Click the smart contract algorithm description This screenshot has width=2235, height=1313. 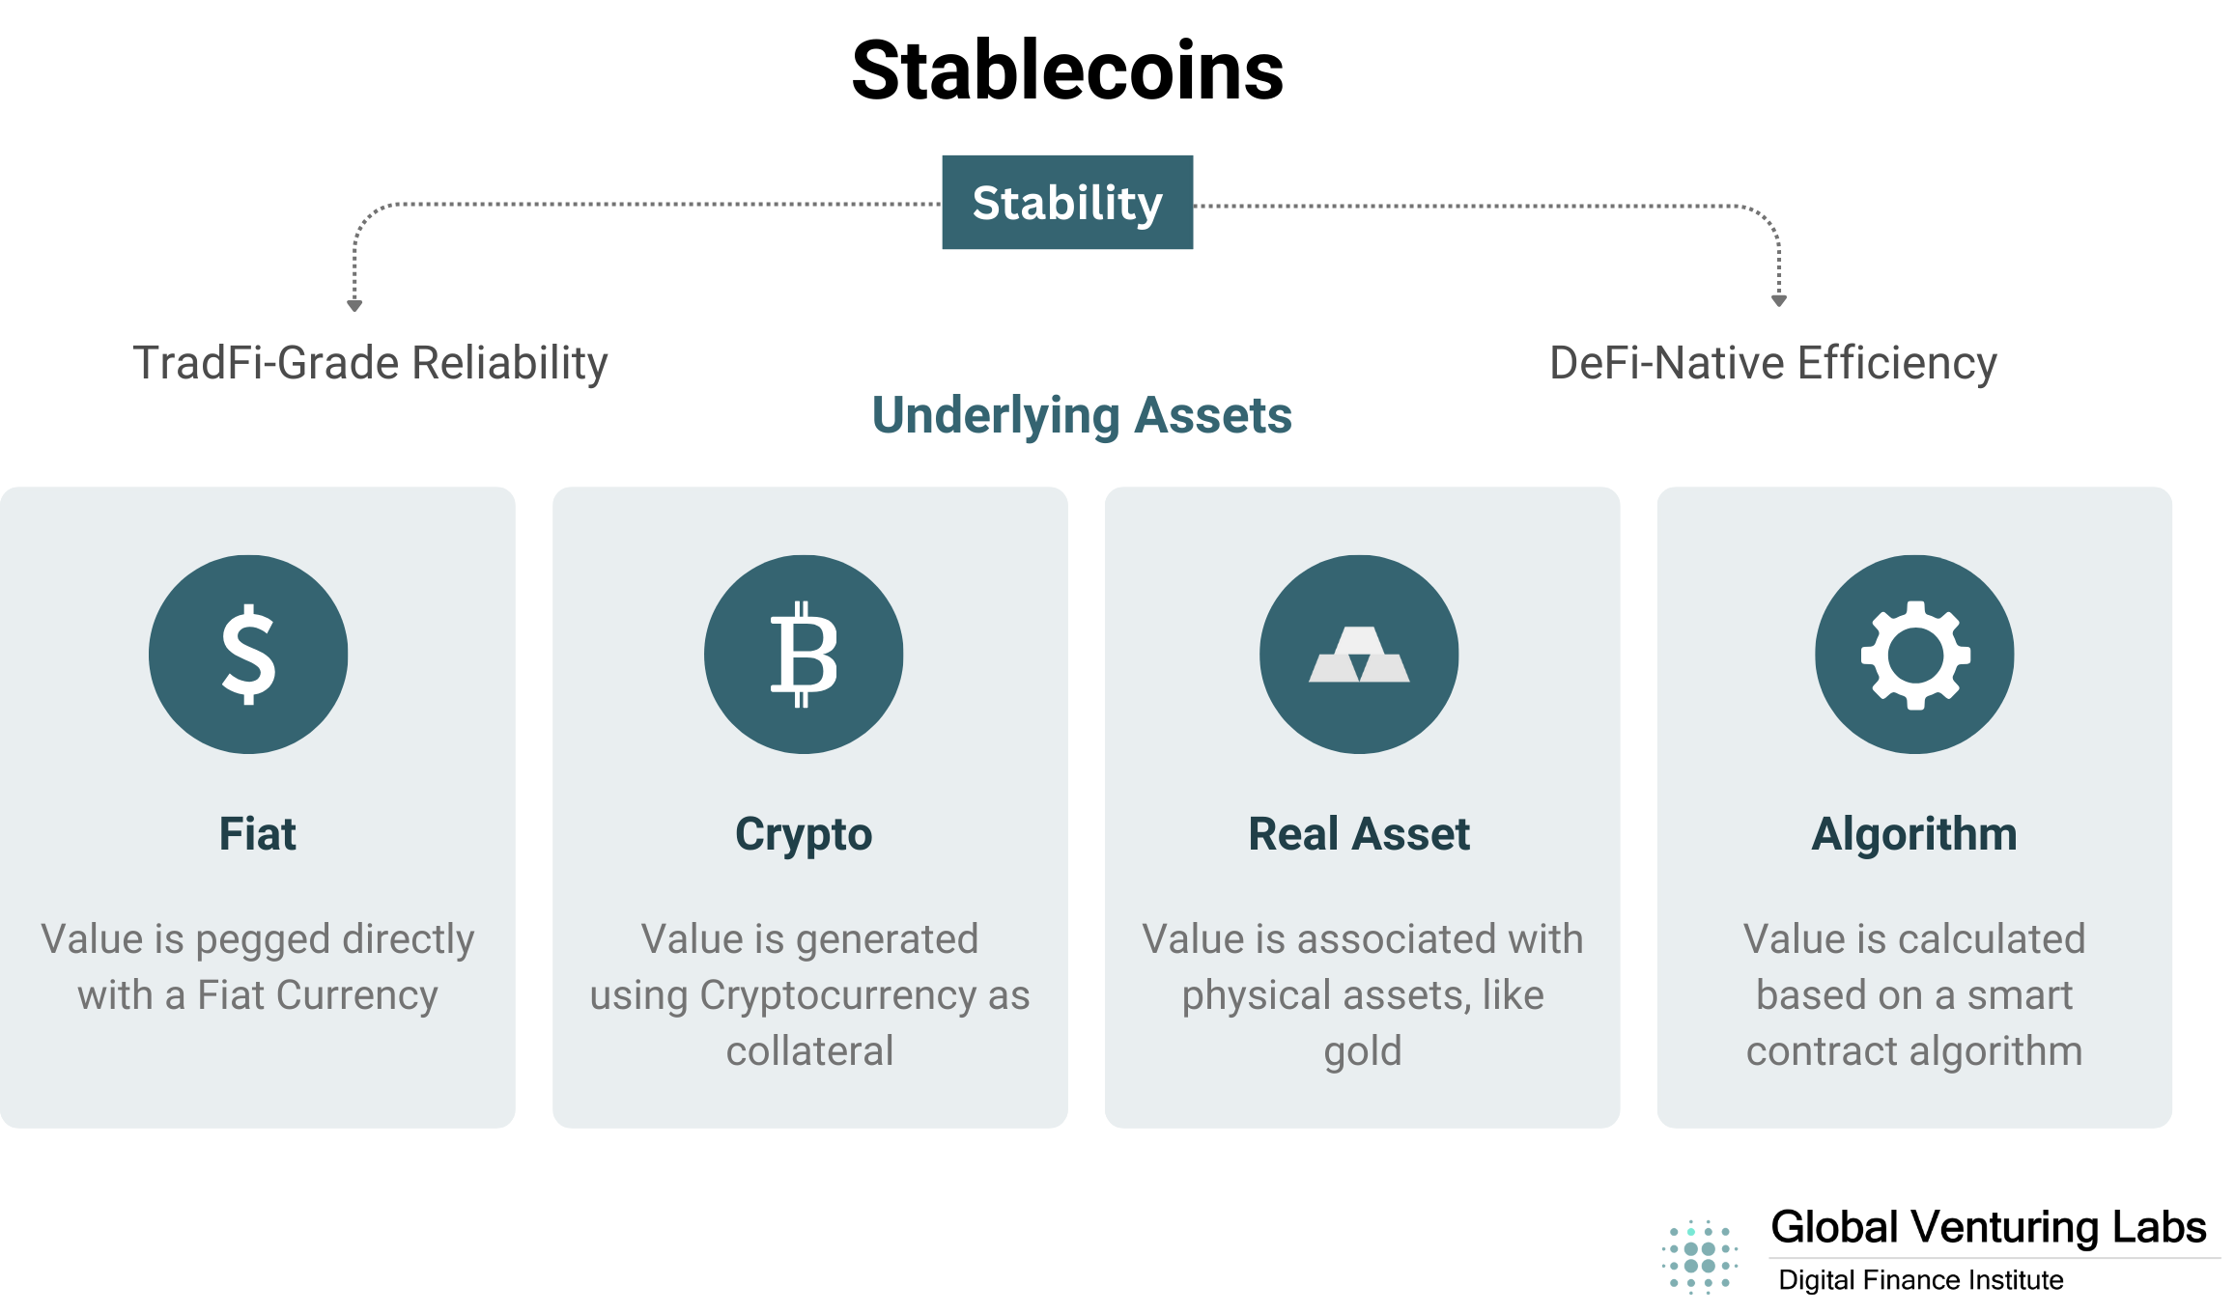pyautogui.click(x=1914, y=995)
